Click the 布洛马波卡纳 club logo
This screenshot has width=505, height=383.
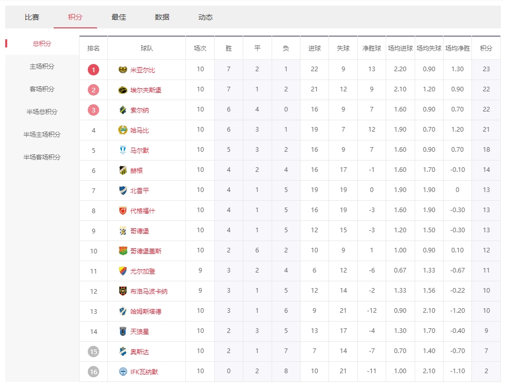pyautogui.click(x=122, y=291)
